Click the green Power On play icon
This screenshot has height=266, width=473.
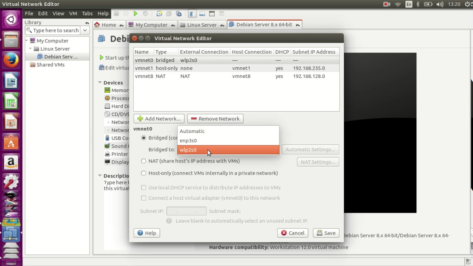[x=136, y=14]
